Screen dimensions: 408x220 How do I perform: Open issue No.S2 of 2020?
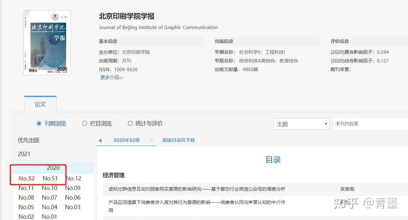point(26,178)
